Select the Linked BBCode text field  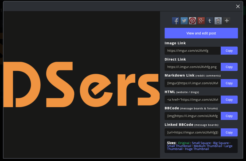pyautogui.click(x=193, y=132)
